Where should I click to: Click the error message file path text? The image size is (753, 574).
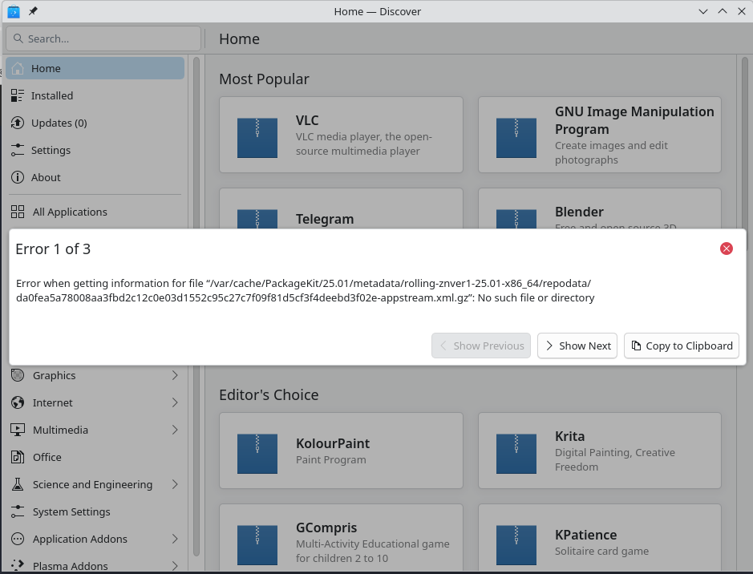point(306,290)
